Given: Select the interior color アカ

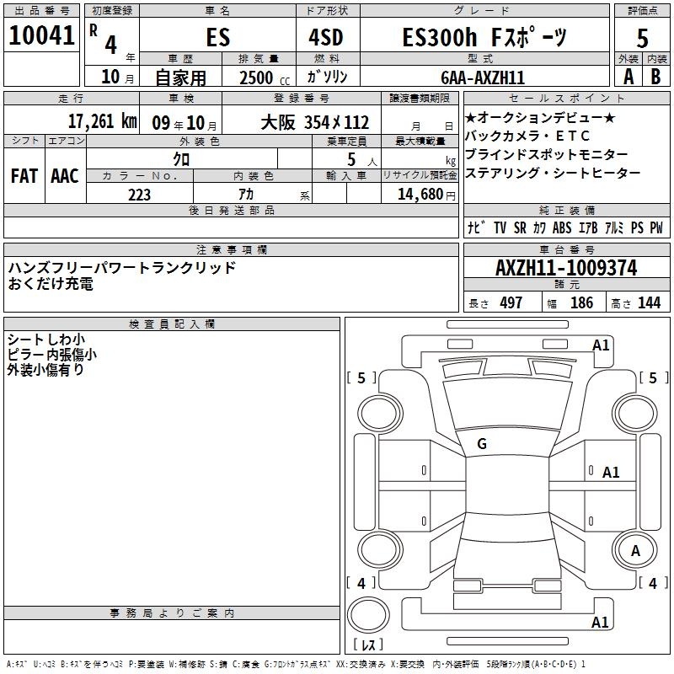Looking at the screenshot, I should pos(246,195).
